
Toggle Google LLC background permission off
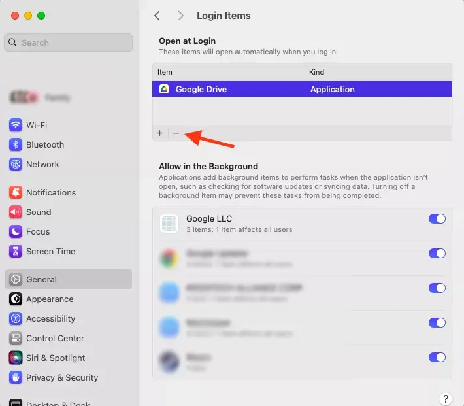(437, 219)
